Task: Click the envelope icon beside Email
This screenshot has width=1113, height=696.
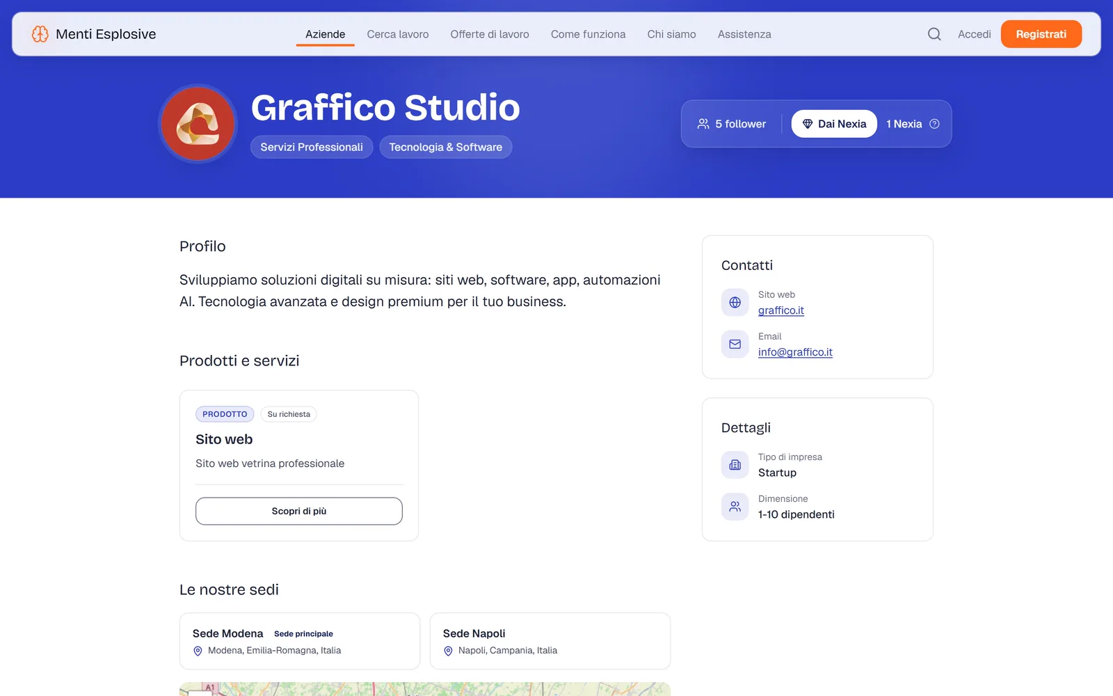Action: (735, 344)
